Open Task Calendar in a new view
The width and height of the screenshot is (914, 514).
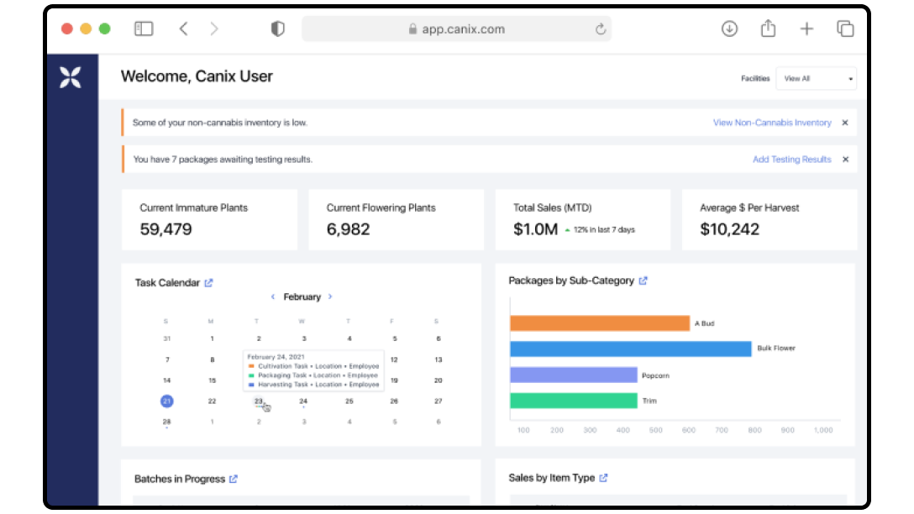tap(208, 283)
